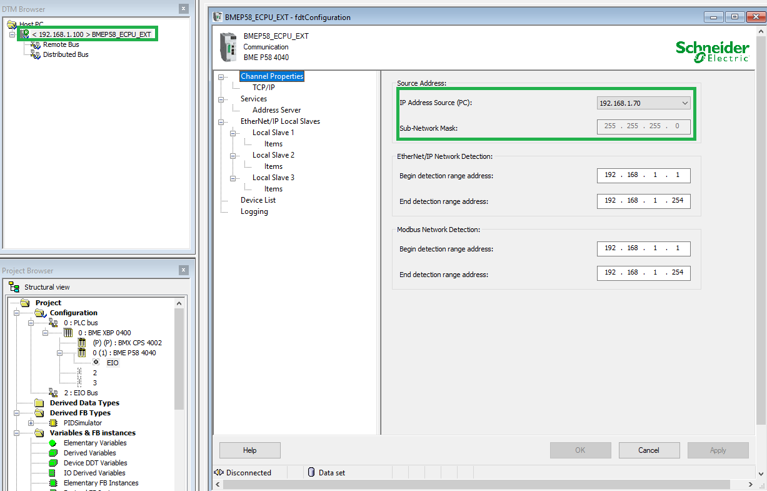Click the Elementary FB Instances icon

pyautogui.click(x=53, y=483)
